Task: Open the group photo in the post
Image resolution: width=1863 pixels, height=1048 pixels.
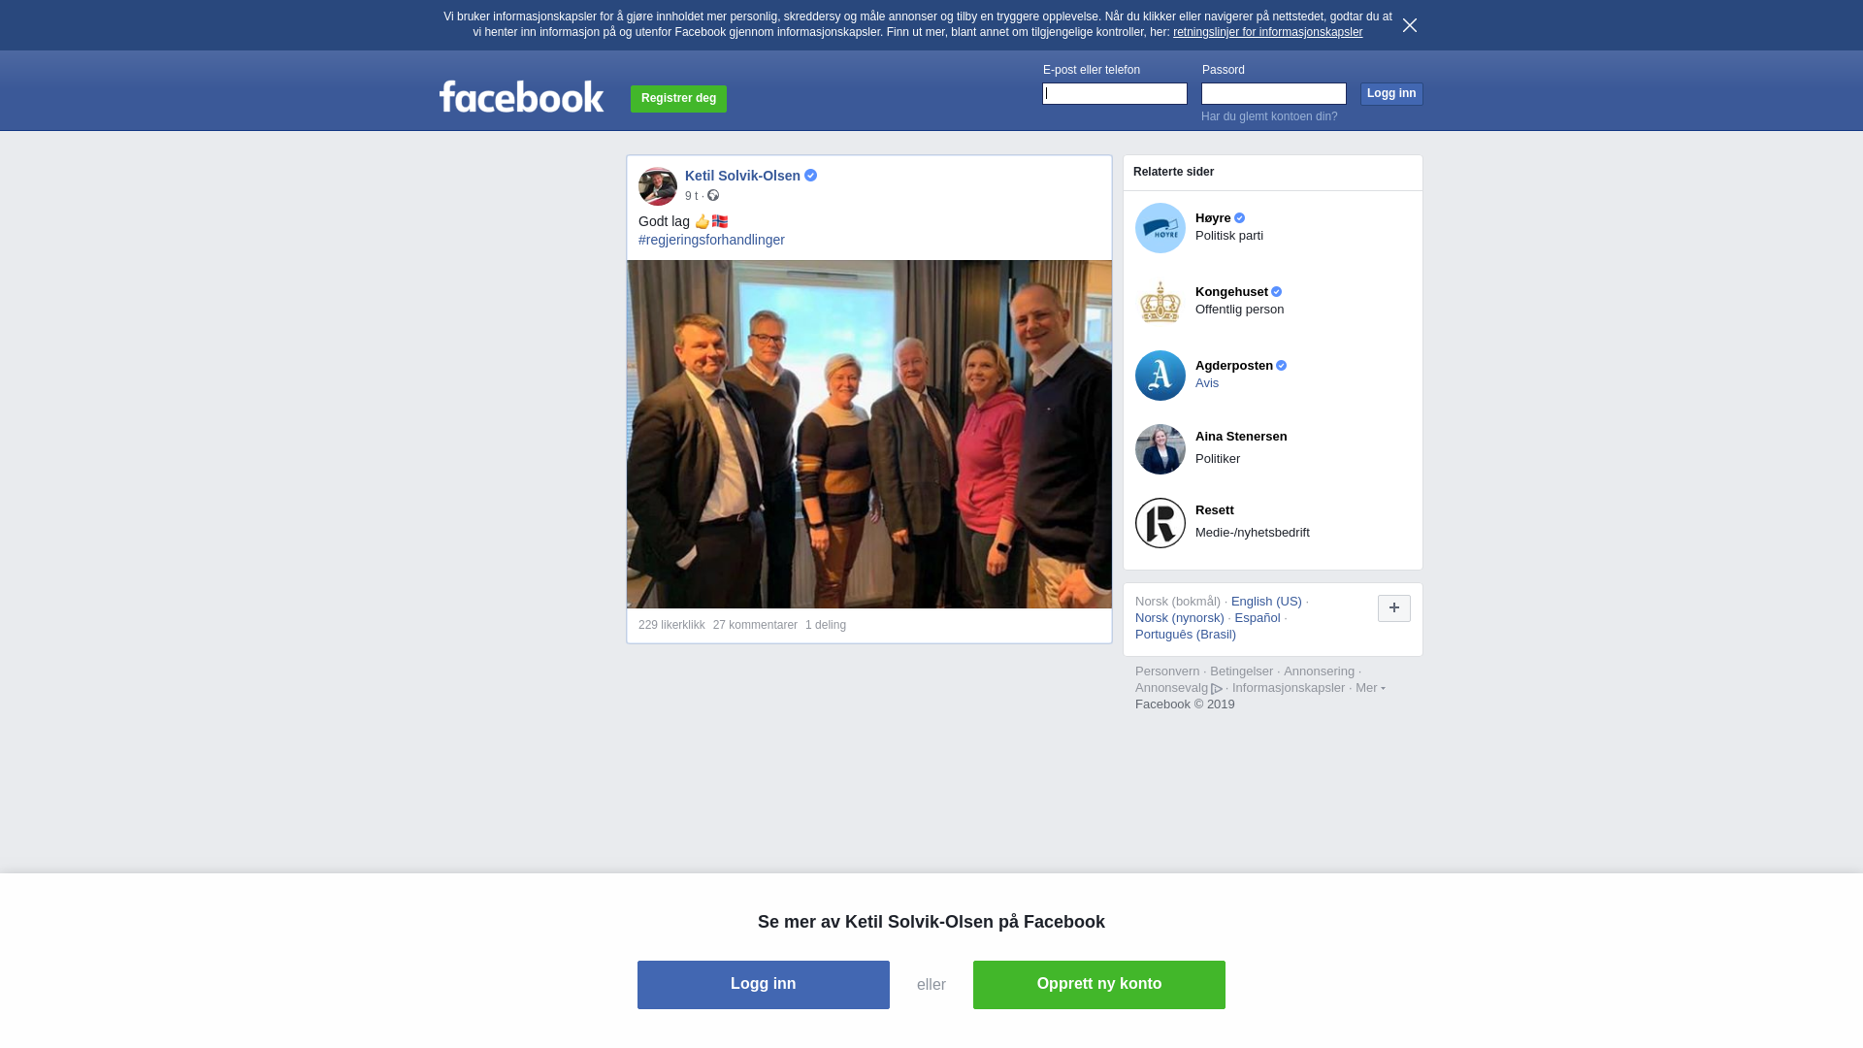Action: (869, 434)
